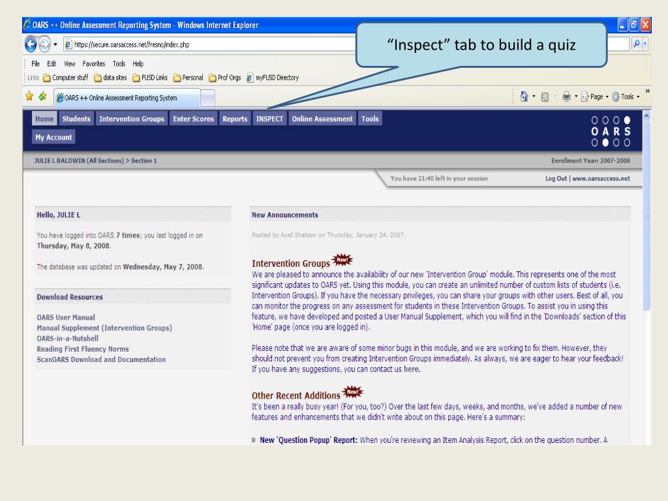The width and height of the screenshot is (668, 501).
Task: Expand recent pages dropdown next to Forward
Action: click(55, 44)
